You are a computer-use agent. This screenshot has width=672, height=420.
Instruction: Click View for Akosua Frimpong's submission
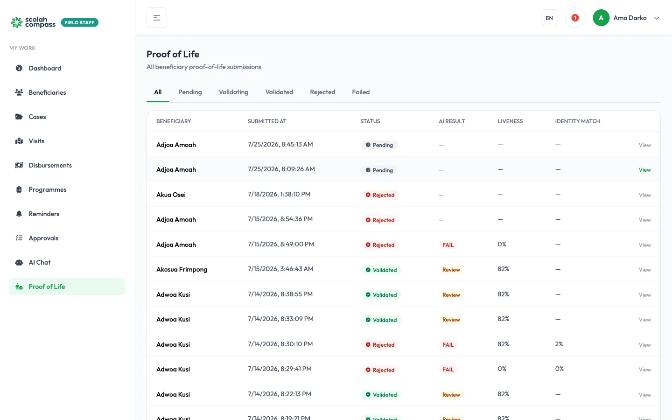(644, 270)
